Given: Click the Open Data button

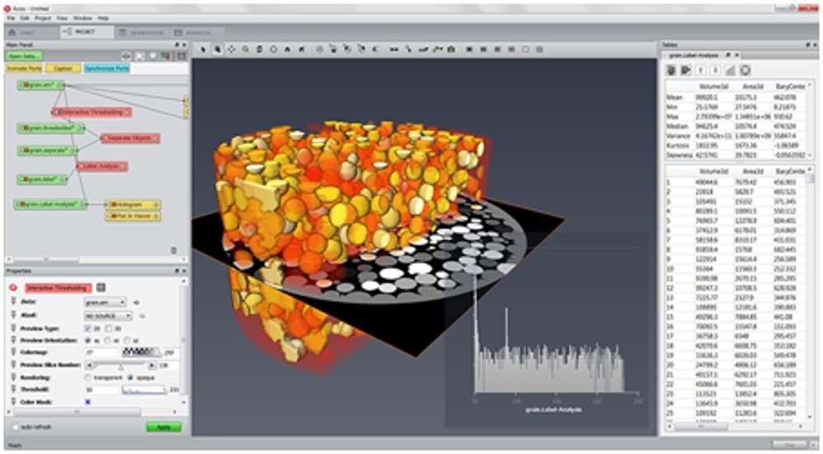Looking at the screenshot, I should tap(24, 55).
